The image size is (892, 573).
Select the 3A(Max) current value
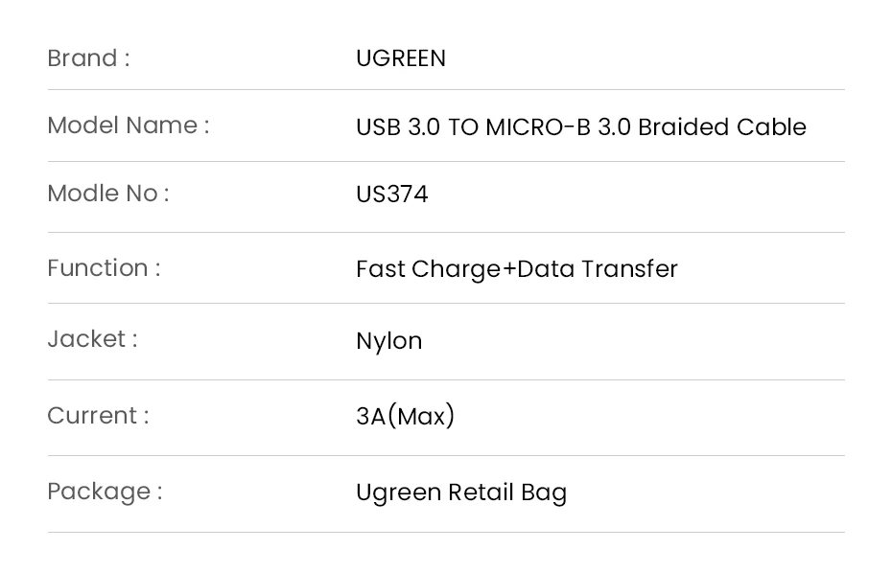point(405,416)
